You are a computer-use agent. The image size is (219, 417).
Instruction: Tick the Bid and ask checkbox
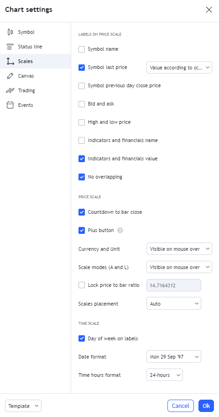[x=82, y=104]
